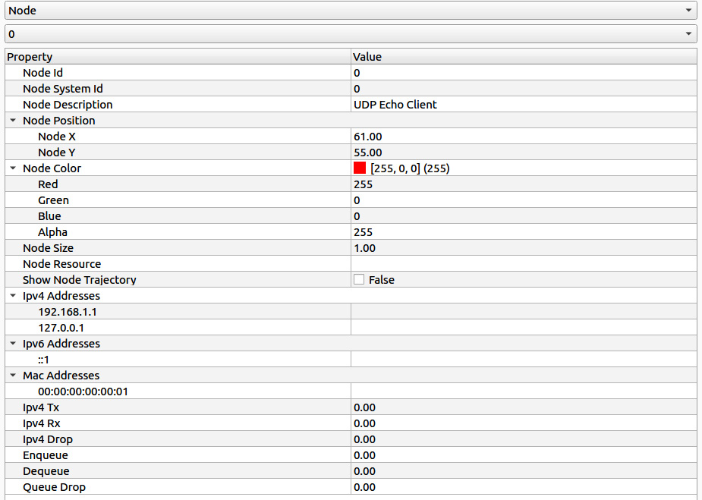Select the UDP Echo Client description value
Viewport: 702px width, 500px height.
395,105
